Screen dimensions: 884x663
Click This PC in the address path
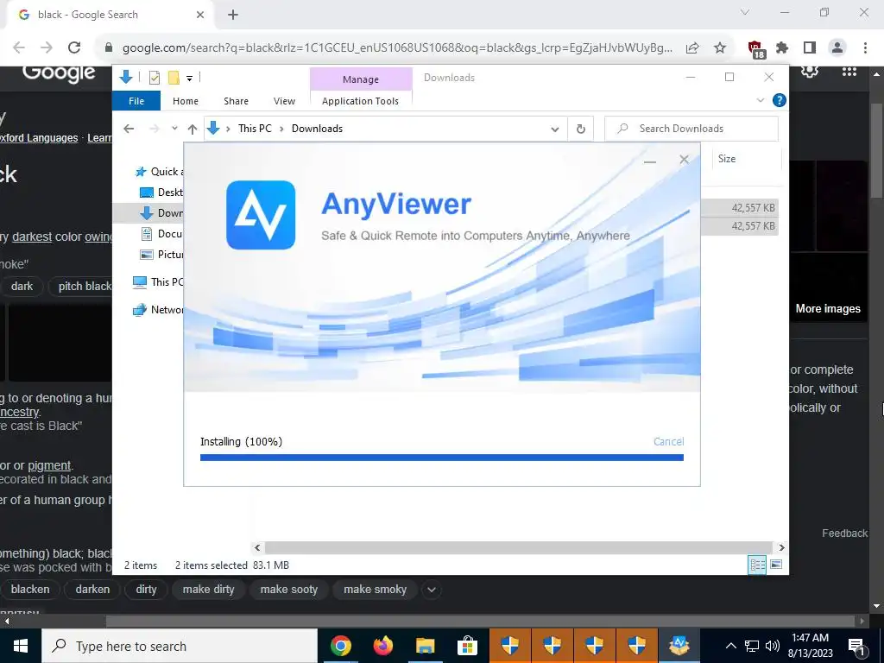pyautogui.click(x=255, y=129)
